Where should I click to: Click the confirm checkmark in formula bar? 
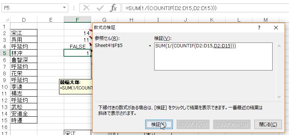coord(100,8)
